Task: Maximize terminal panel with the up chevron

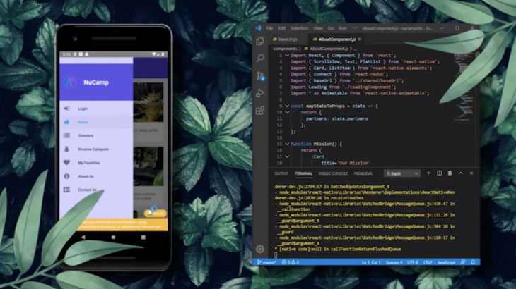Action: (461, 173)
